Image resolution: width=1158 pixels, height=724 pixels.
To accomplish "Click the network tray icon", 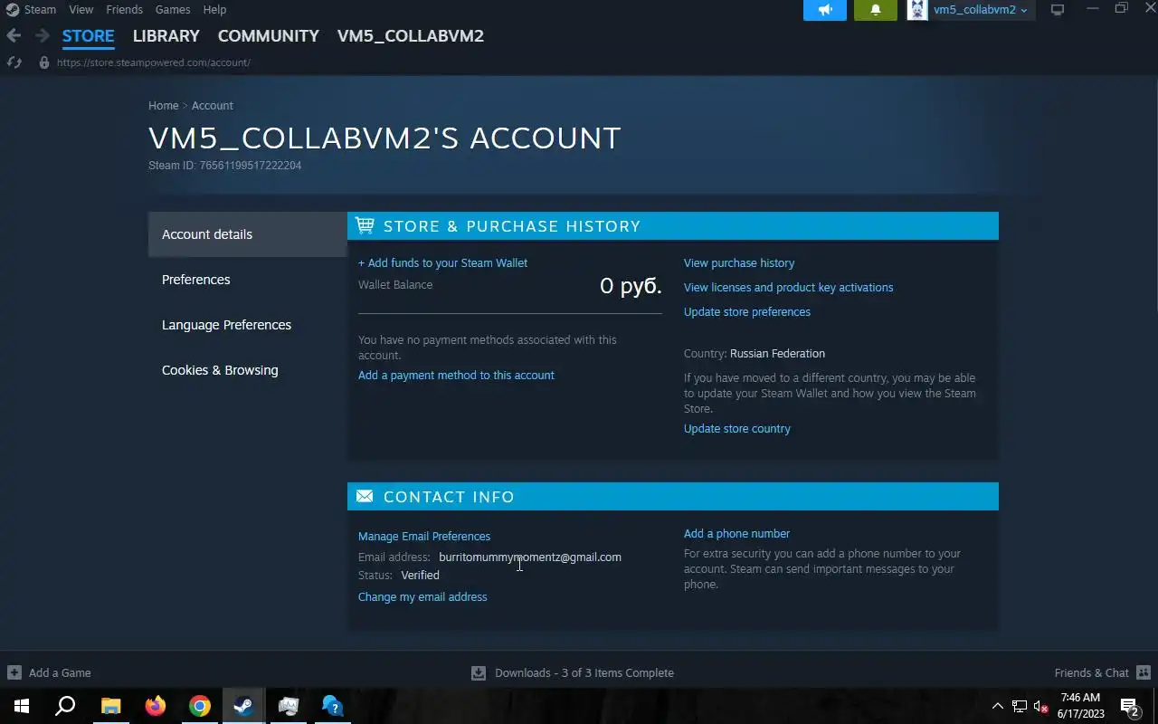I will tap(1019, 707).
